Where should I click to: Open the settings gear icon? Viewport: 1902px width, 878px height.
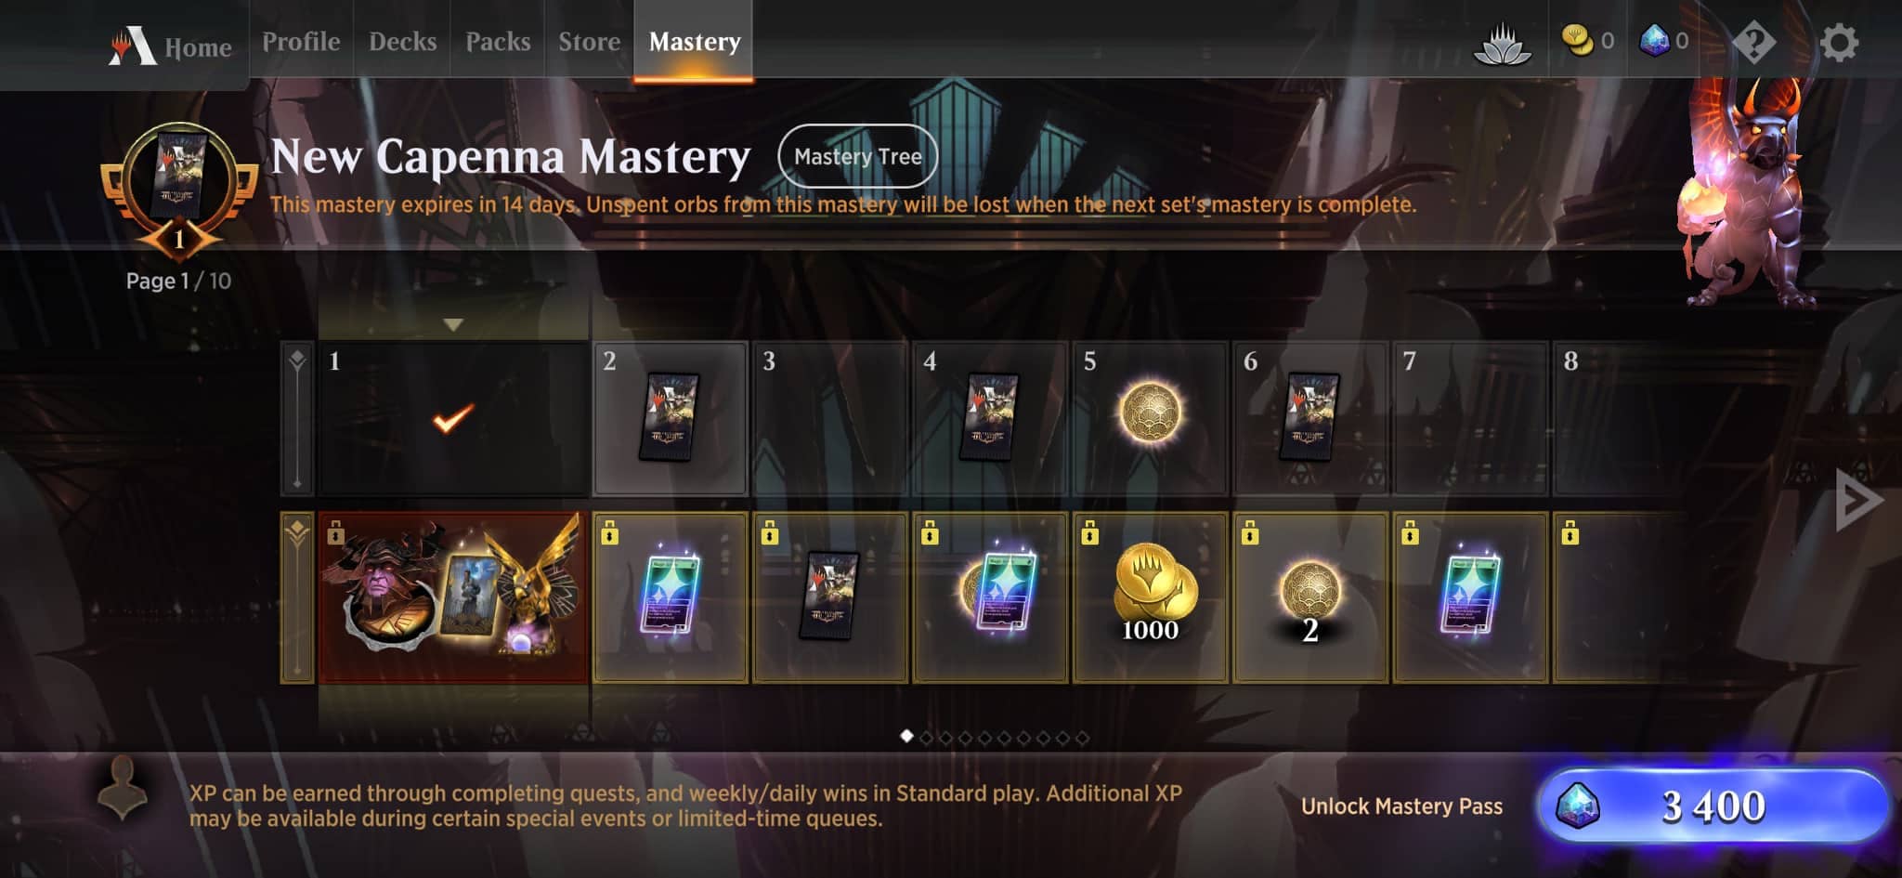[1839, 43]
